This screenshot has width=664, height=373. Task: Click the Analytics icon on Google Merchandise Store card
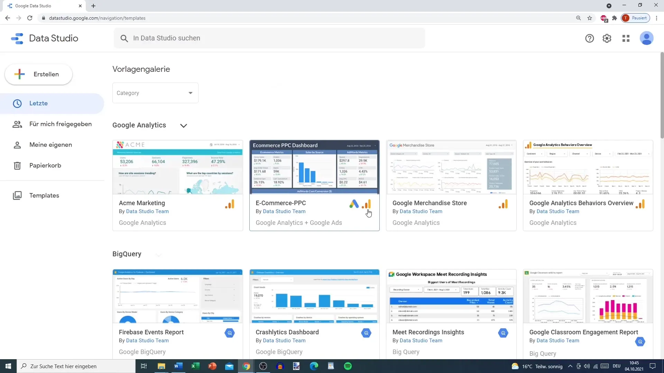pyautogui.click(x=503, y=204)
